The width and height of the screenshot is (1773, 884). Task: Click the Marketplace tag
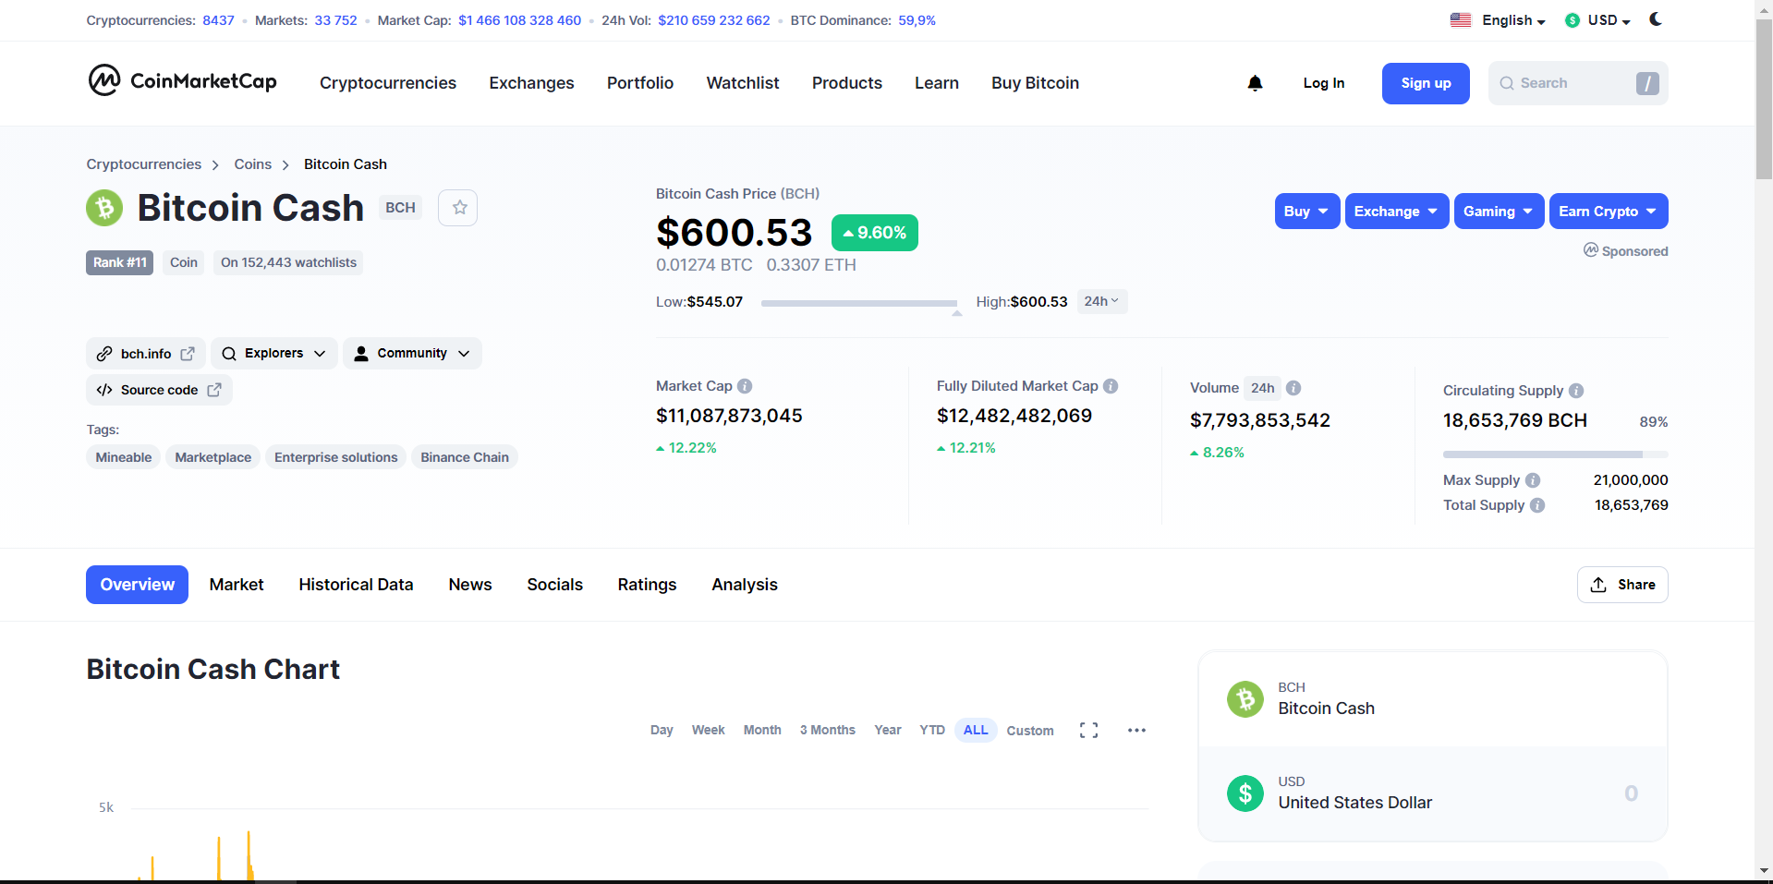pyautogui.click(x=213, y=457)
